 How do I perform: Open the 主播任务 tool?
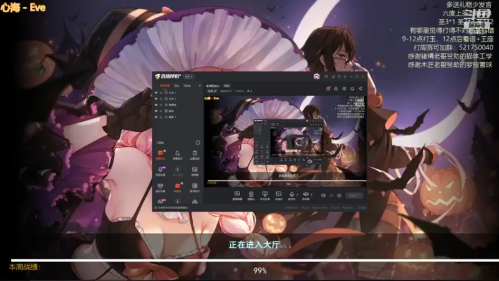(x=195, y=155)
